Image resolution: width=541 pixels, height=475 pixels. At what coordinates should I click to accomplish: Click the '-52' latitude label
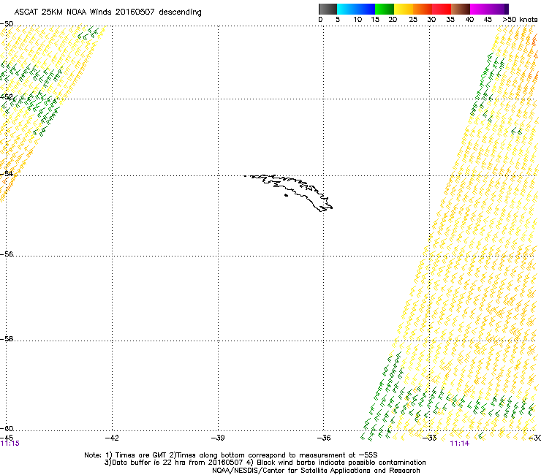click(7, 97)
